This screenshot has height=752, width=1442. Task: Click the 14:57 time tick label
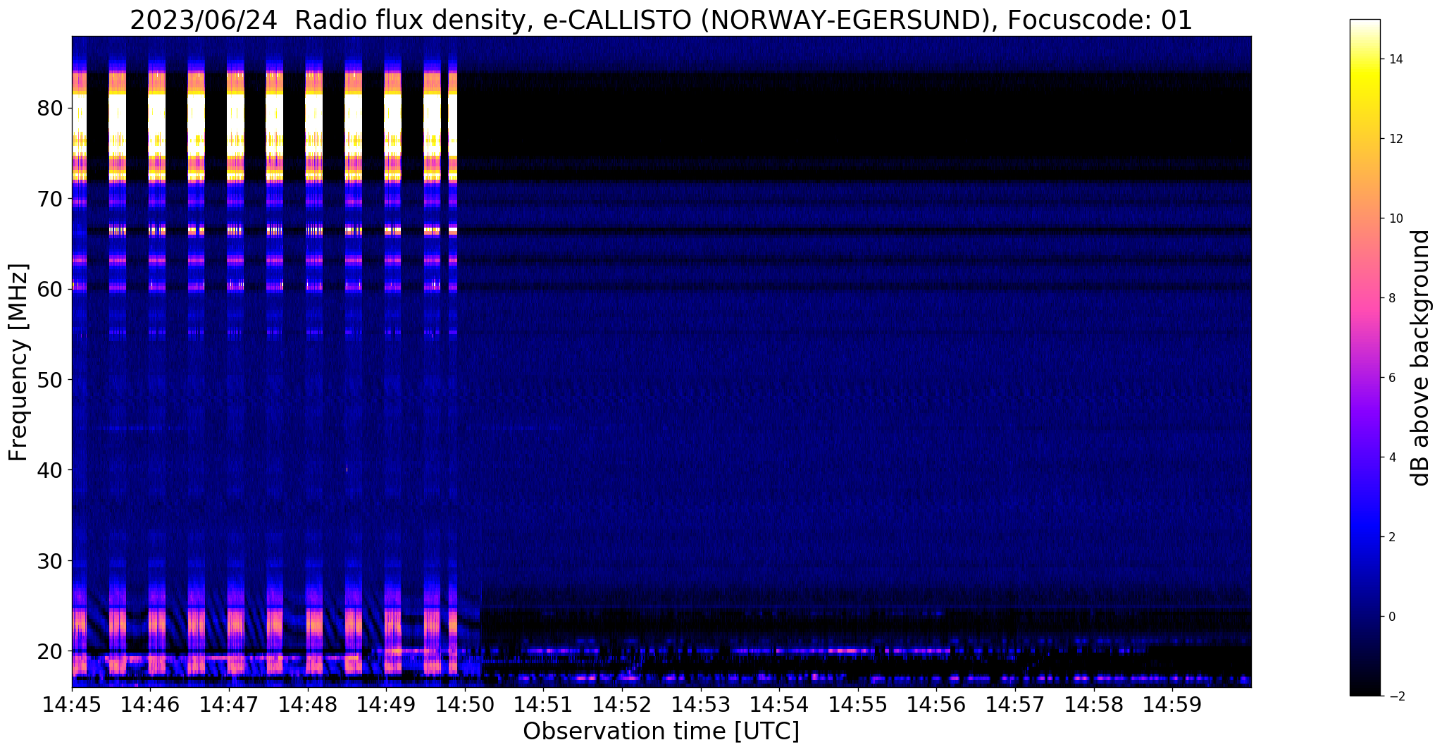click(x=1015, y=704)
